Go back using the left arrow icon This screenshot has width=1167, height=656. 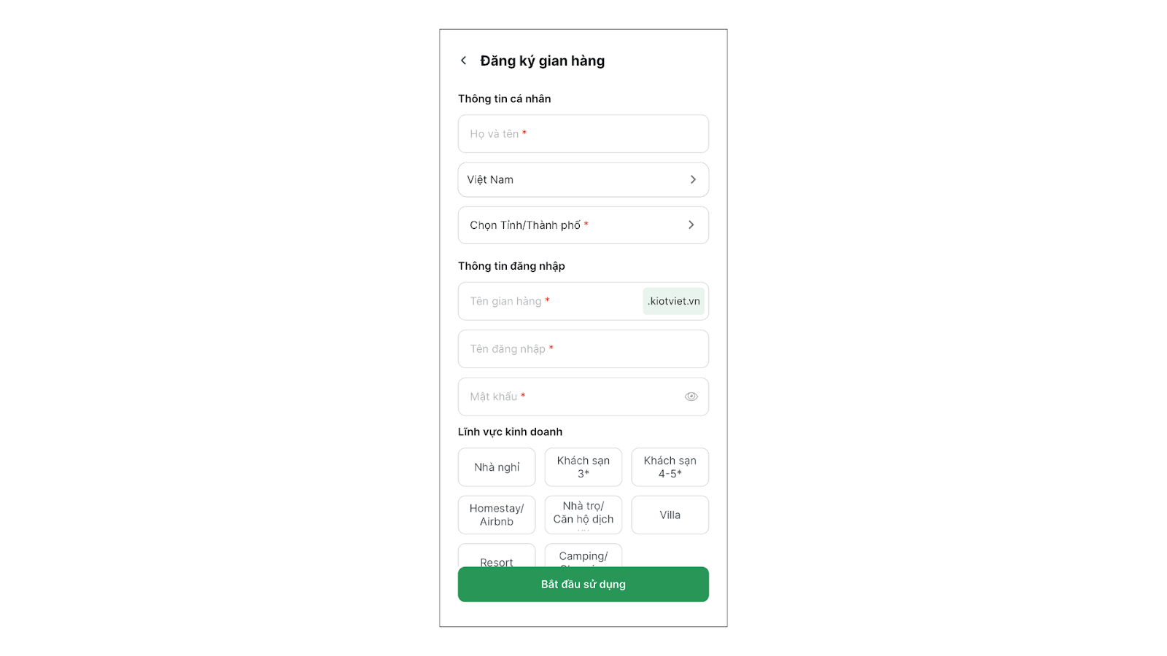point(463,60)
